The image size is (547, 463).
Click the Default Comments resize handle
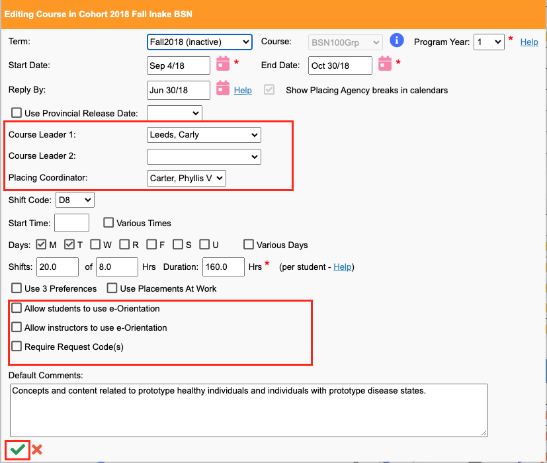click(x=484, y=433)
